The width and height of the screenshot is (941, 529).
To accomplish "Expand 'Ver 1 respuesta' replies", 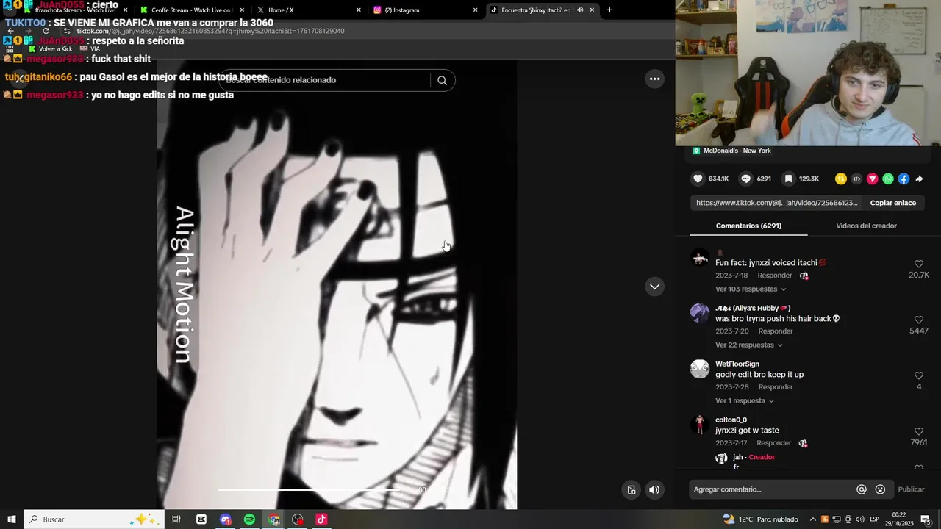I will 745,400.
